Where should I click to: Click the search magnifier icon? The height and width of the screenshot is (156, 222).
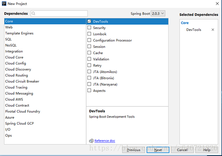(33, 14)
